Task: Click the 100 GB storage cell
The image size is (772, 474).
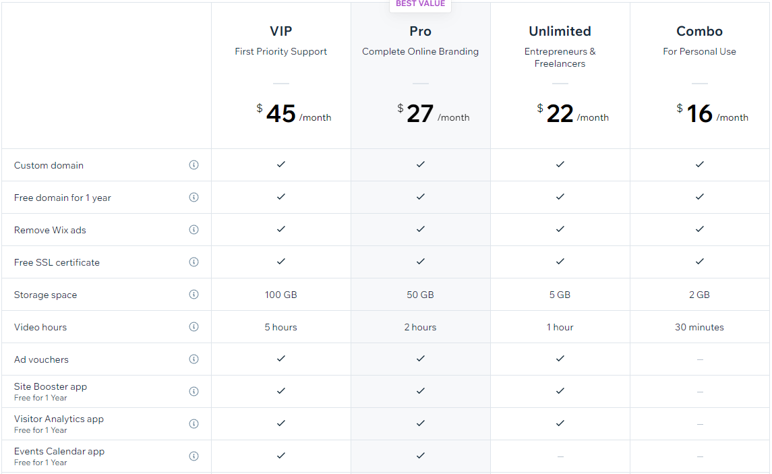Action: [x=281, y=295]
